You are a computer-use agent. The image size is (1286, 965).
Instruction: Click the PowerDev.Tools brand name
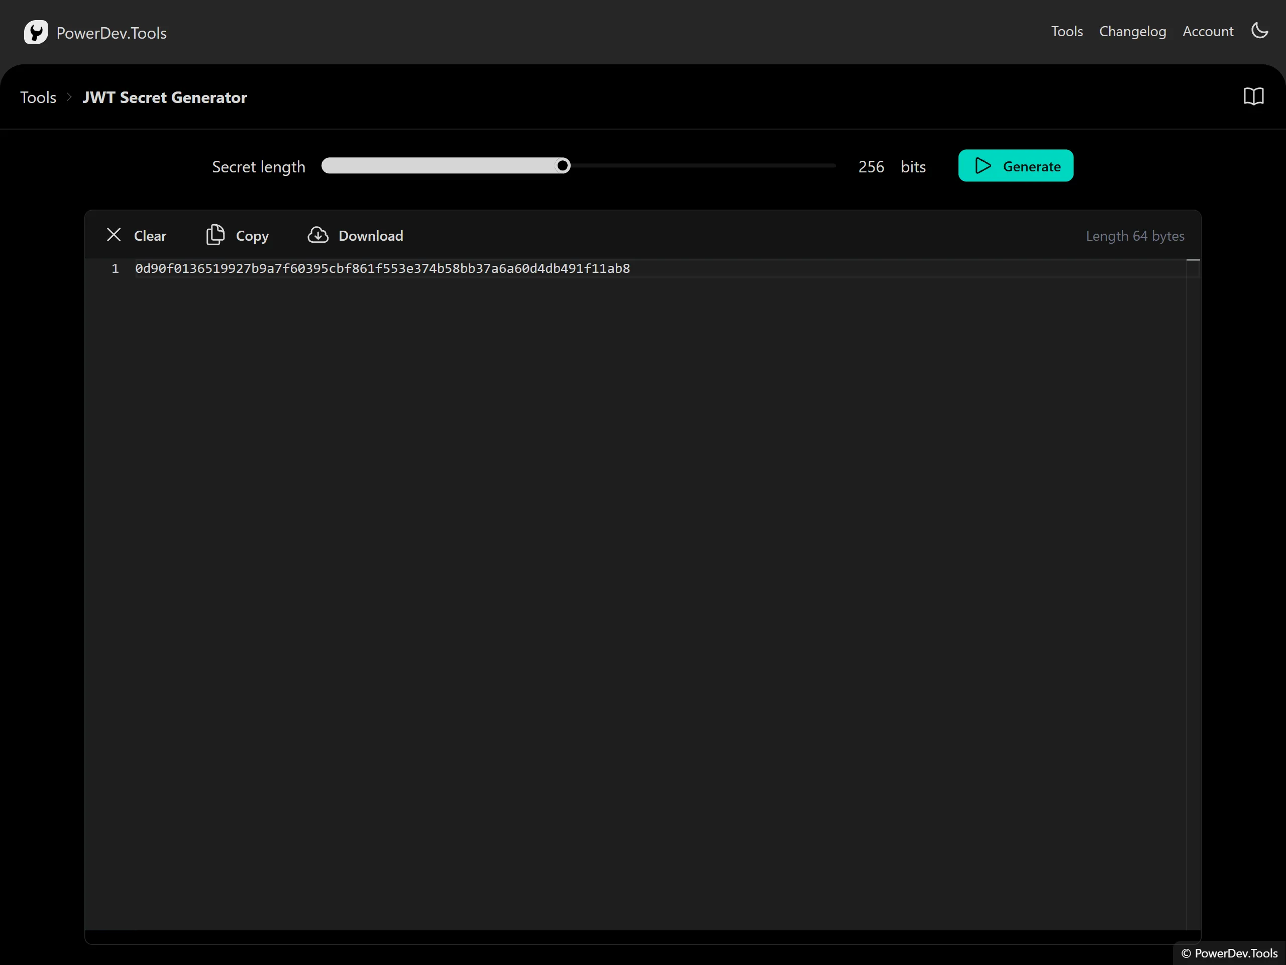click(112, 33)
